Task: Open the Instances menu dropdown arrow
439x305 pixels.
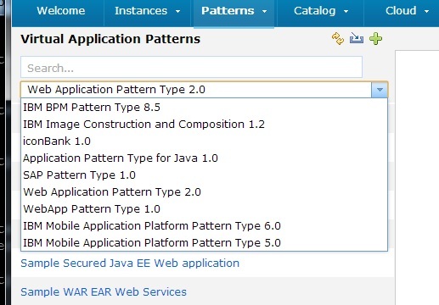Action: click(x=177, y=11)
